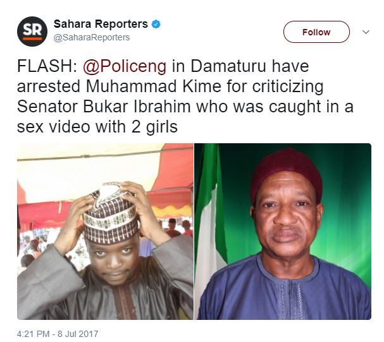Expand the tweet options chevron
Image resolution: width=384 pixels, height=342 pixels.
point(366,32)
